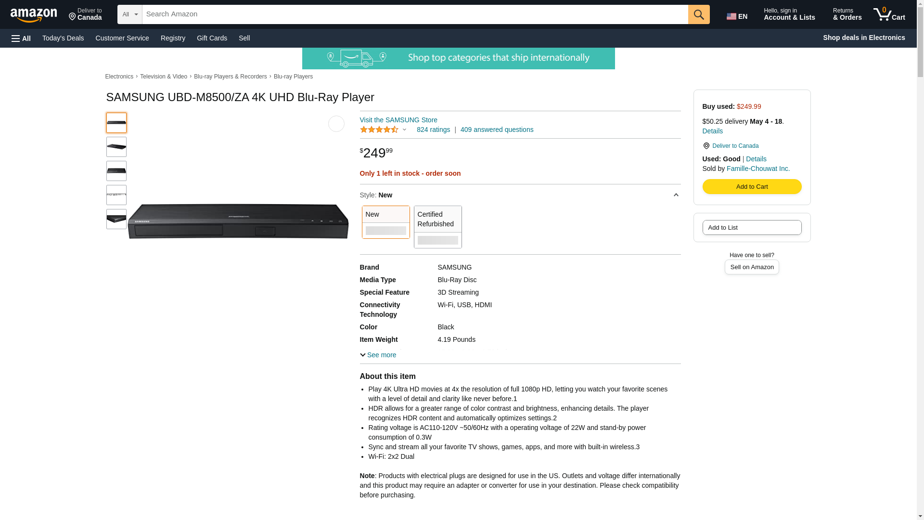The height and width of the screenshot is (520, 924).
Task: Expand See more product details
Action: click(378, 355)
